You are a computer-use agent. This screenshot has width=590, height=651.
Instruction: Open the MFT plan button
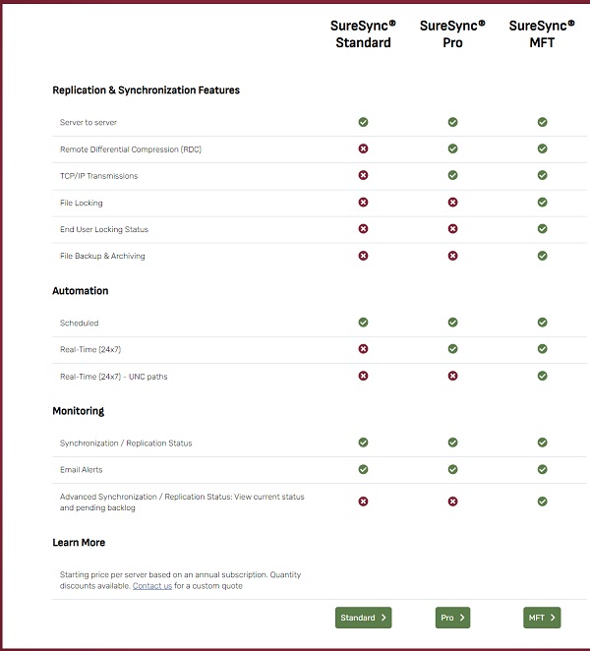542,618
